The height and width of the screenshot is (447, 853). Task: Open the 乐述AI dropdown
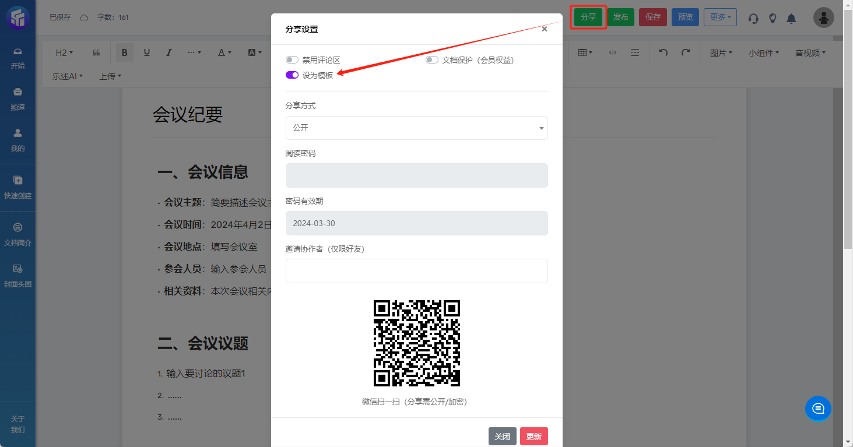(68, 76)
